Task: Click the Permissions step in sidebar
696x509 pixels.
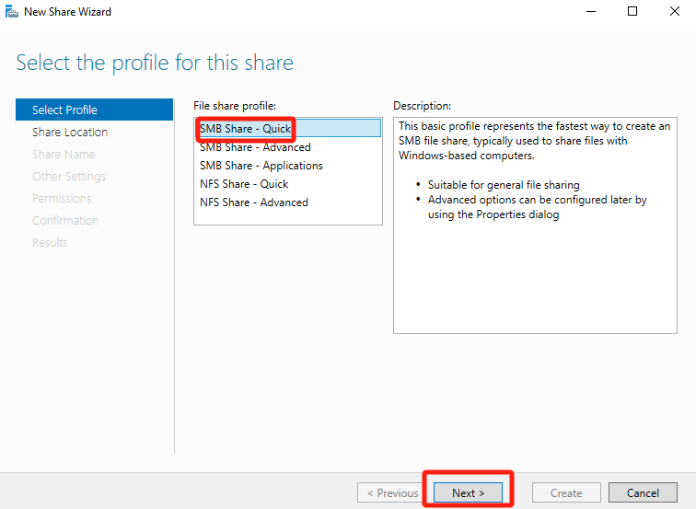Action: [62, 199]
